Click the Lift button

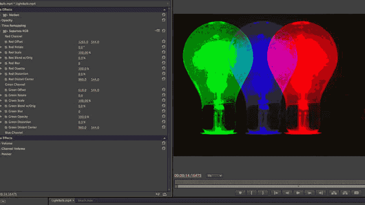(x=334, y=193)
